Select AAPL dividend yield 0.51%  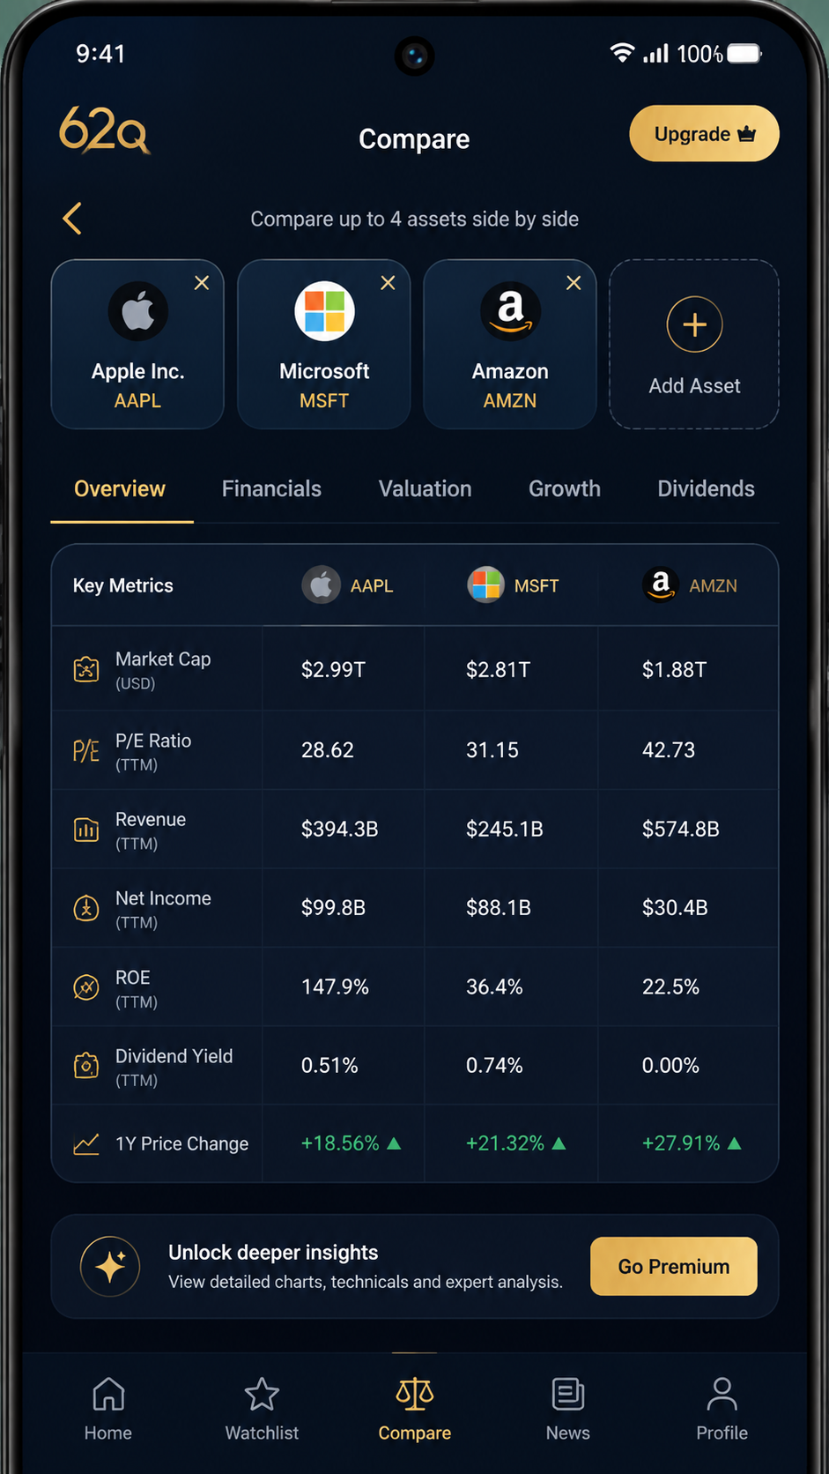(329, 1066)
